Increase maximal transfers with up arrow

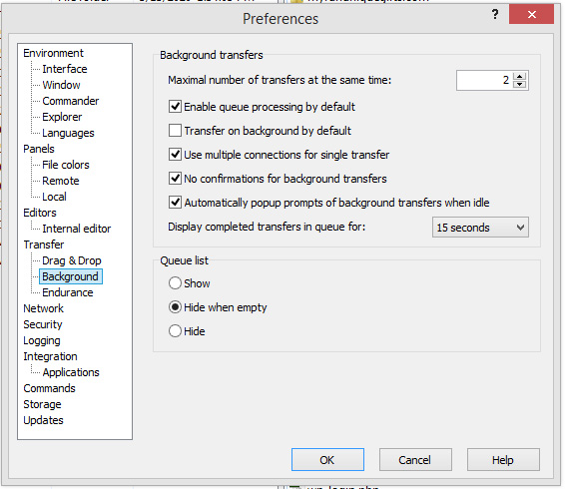click(x=519, y=77)
